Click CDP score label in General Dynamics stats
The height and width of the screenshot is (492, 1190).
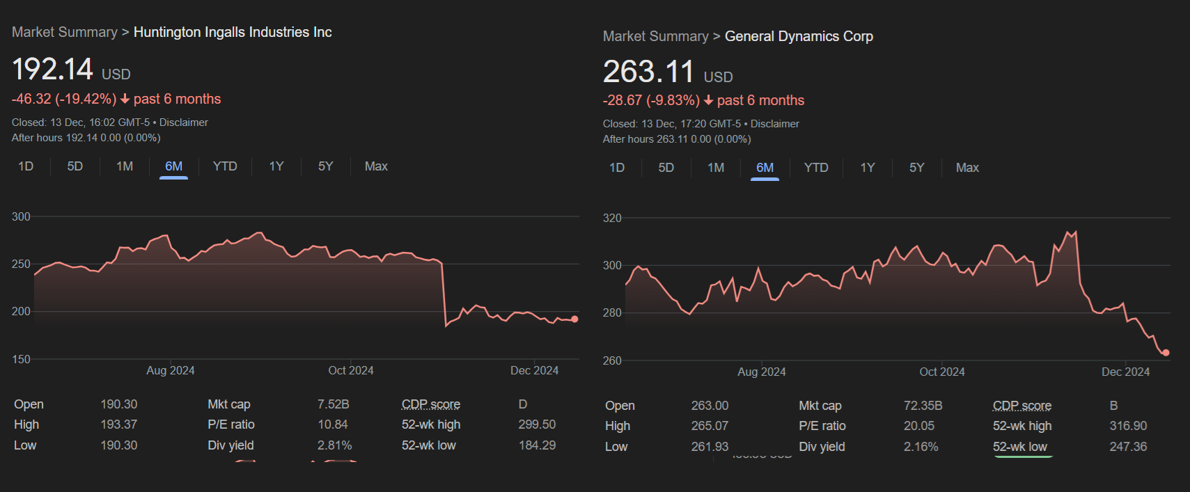coord(1022,406)
